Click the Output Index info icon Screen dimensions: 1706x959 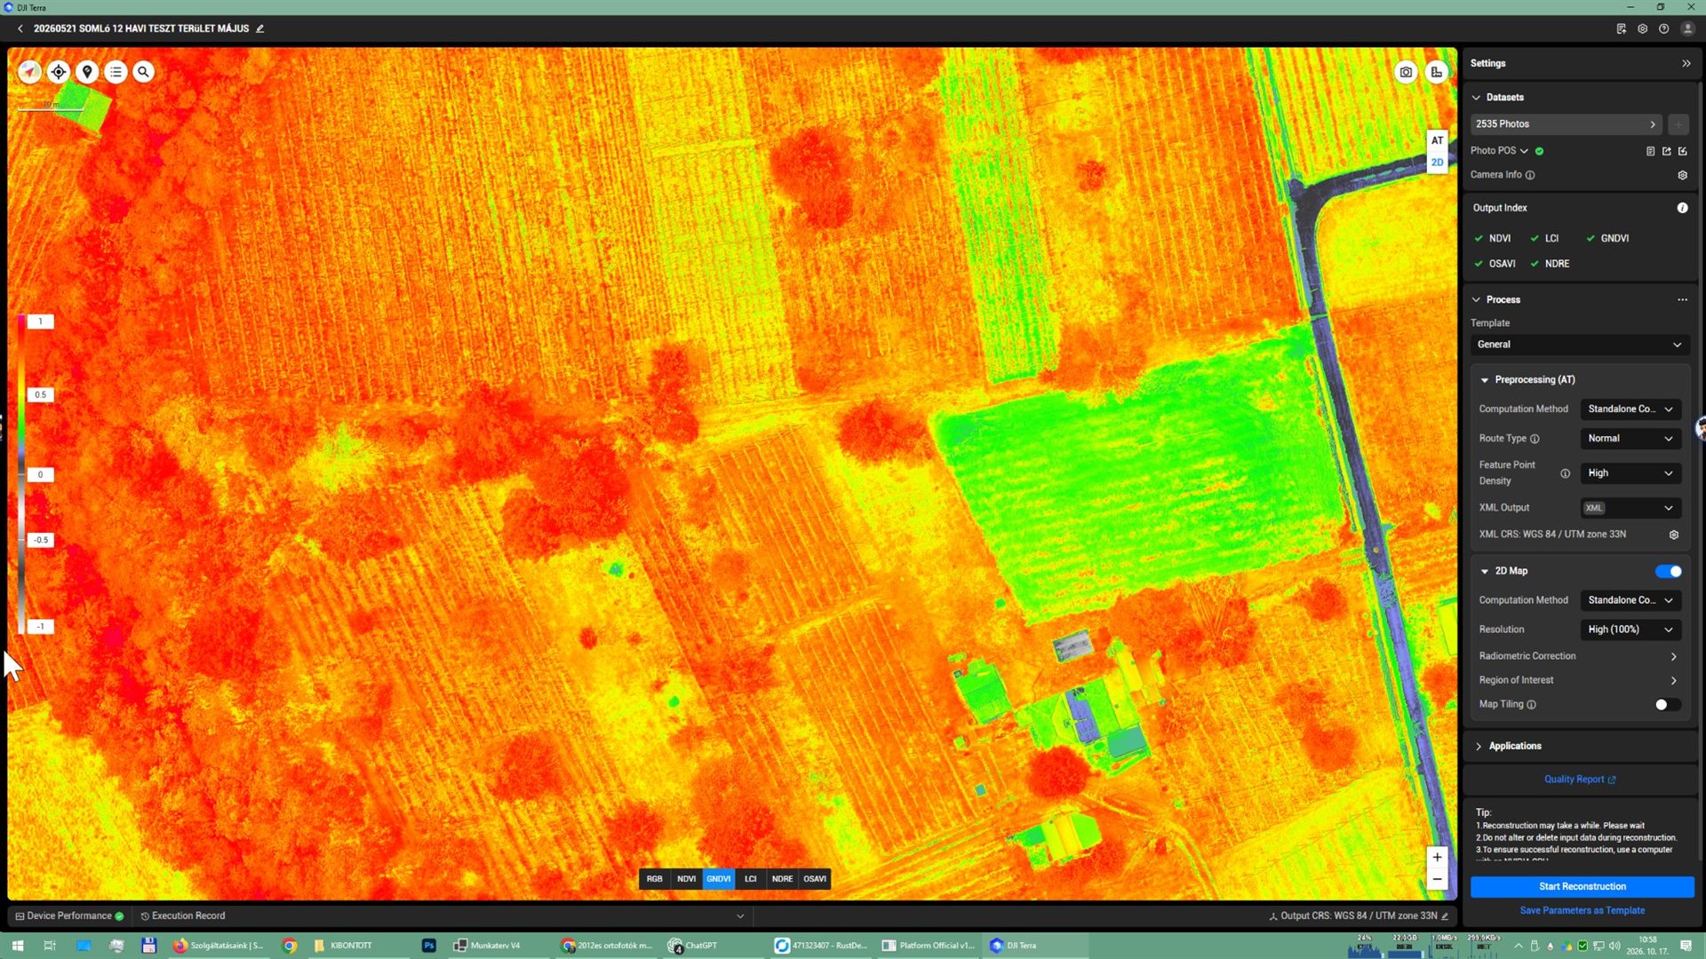[x=1682, y=208]
